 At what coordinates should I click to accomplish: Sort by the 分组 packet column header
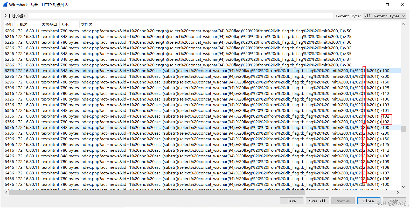click(9, 25)
